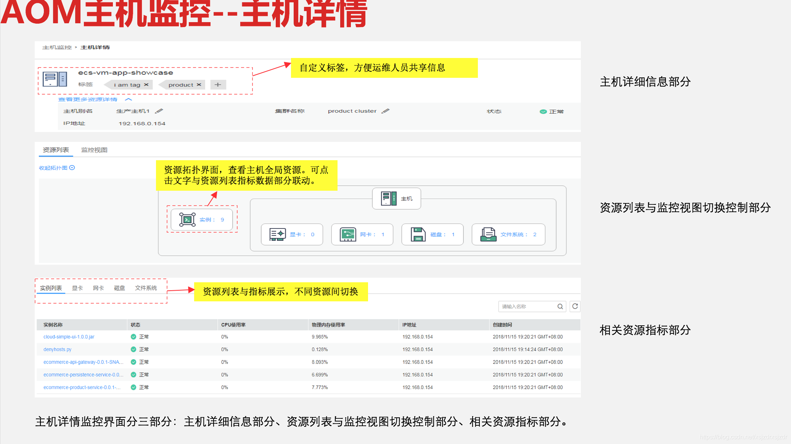Click the edit pencil beside product cluster
Image resolution: width=791 pixels, height=444 pixels.
(386, 111)
